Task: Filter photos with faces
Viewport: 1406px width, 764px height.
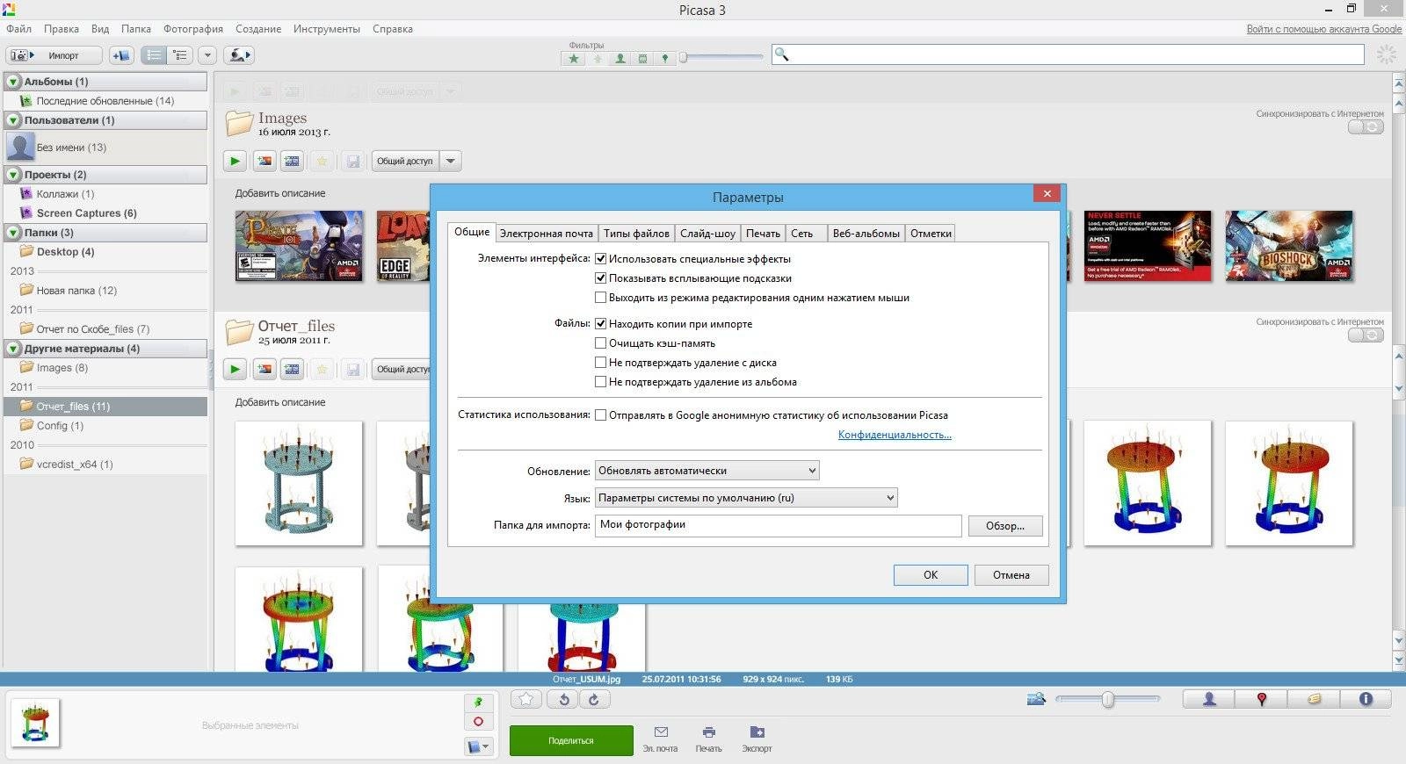Action: [620, 59]
